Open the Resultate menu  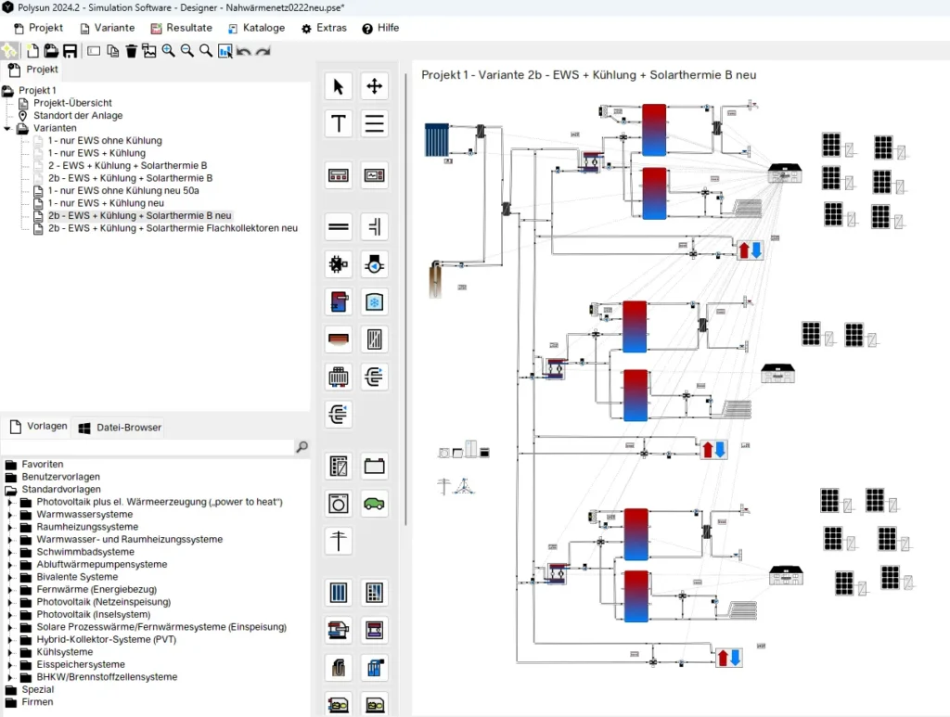point(181,28)
